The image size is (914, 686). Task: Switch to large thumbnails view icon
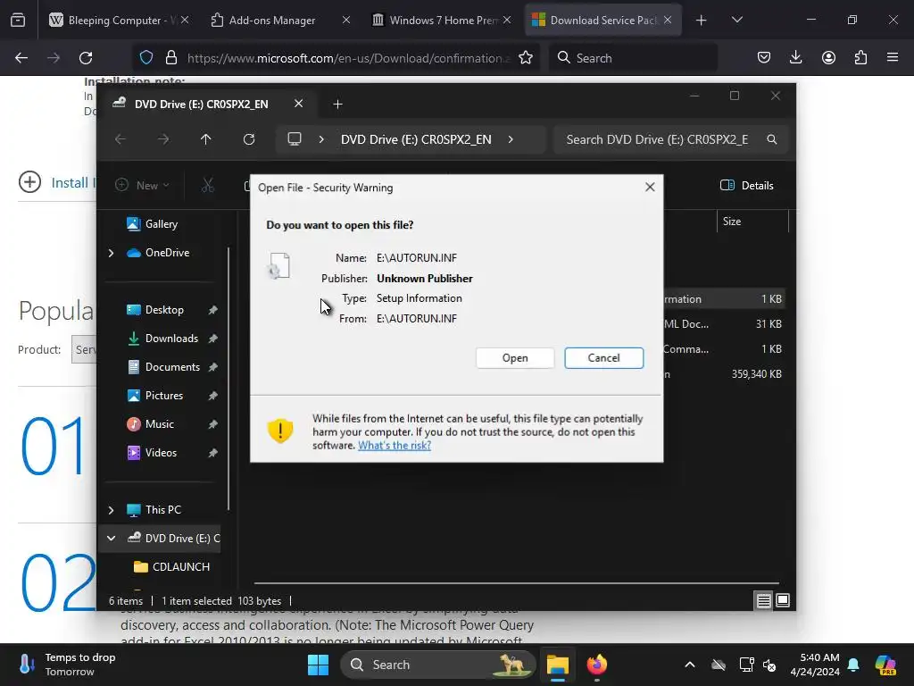783,601
